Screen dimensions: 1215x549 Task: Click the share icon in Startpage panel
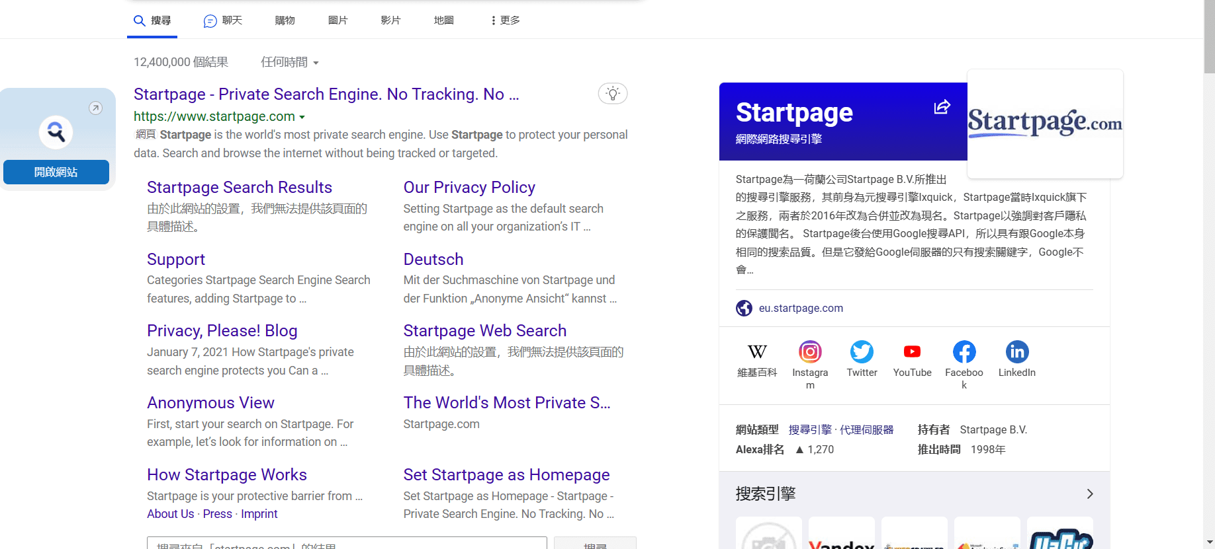click(x=942, y=107)
